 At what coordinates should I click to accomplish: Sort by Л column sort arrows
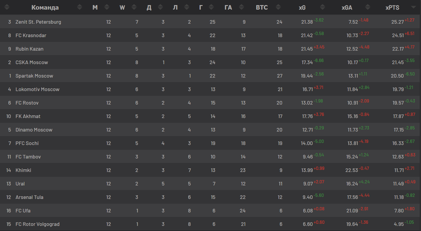point(186,7)
